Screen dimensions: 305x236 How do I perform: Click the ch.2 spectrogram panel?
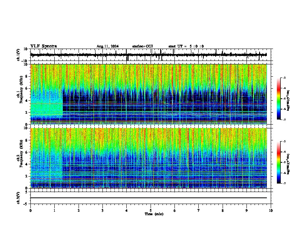tap(149, 158)
